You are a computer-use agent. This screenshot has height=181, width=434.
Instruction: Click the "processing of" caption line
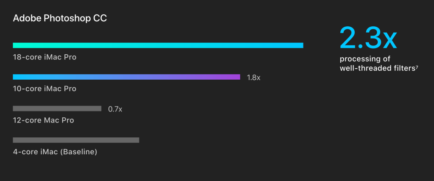point(365,59)
